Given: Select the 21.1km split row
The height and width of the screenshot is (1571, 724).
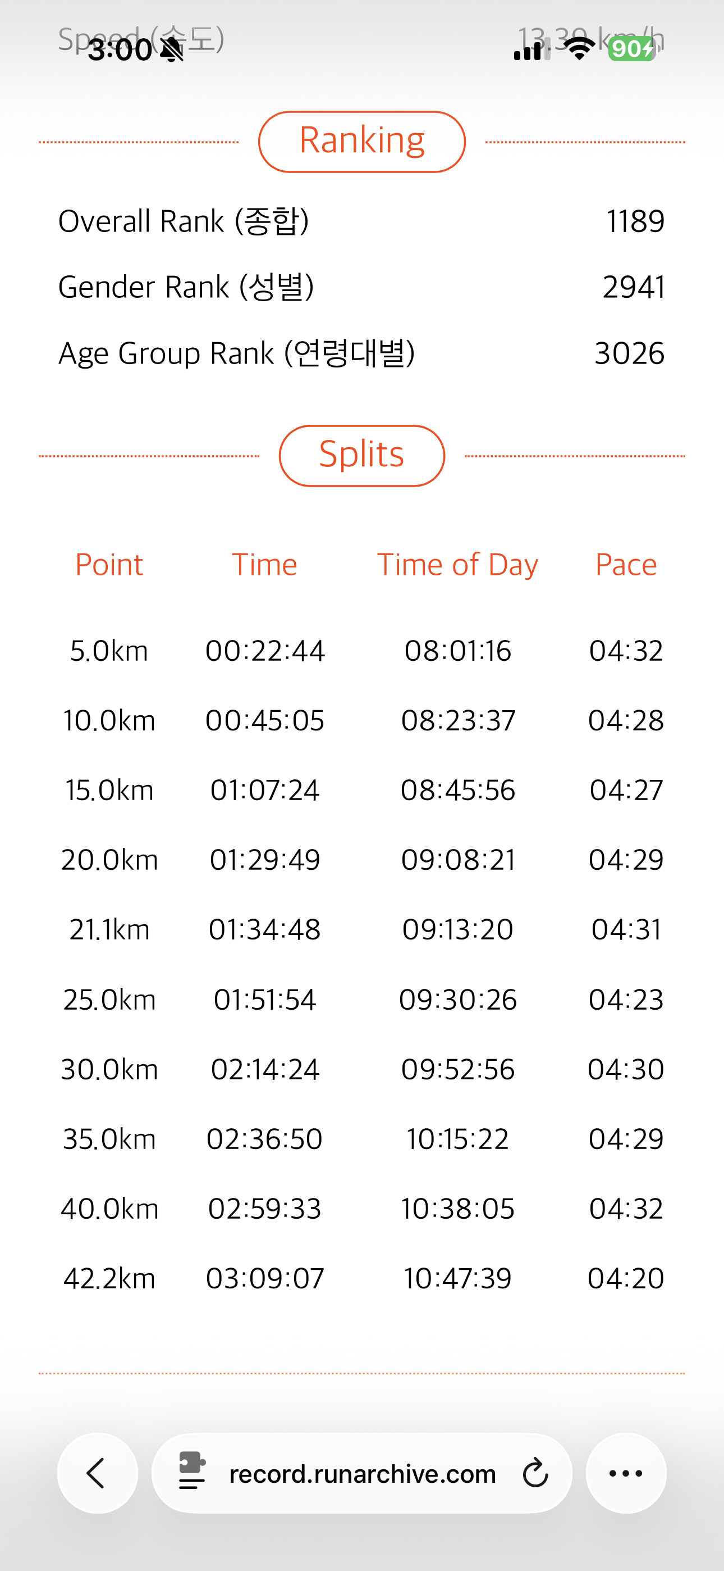Looking at the screenshot, I should [x=362, y=929].
